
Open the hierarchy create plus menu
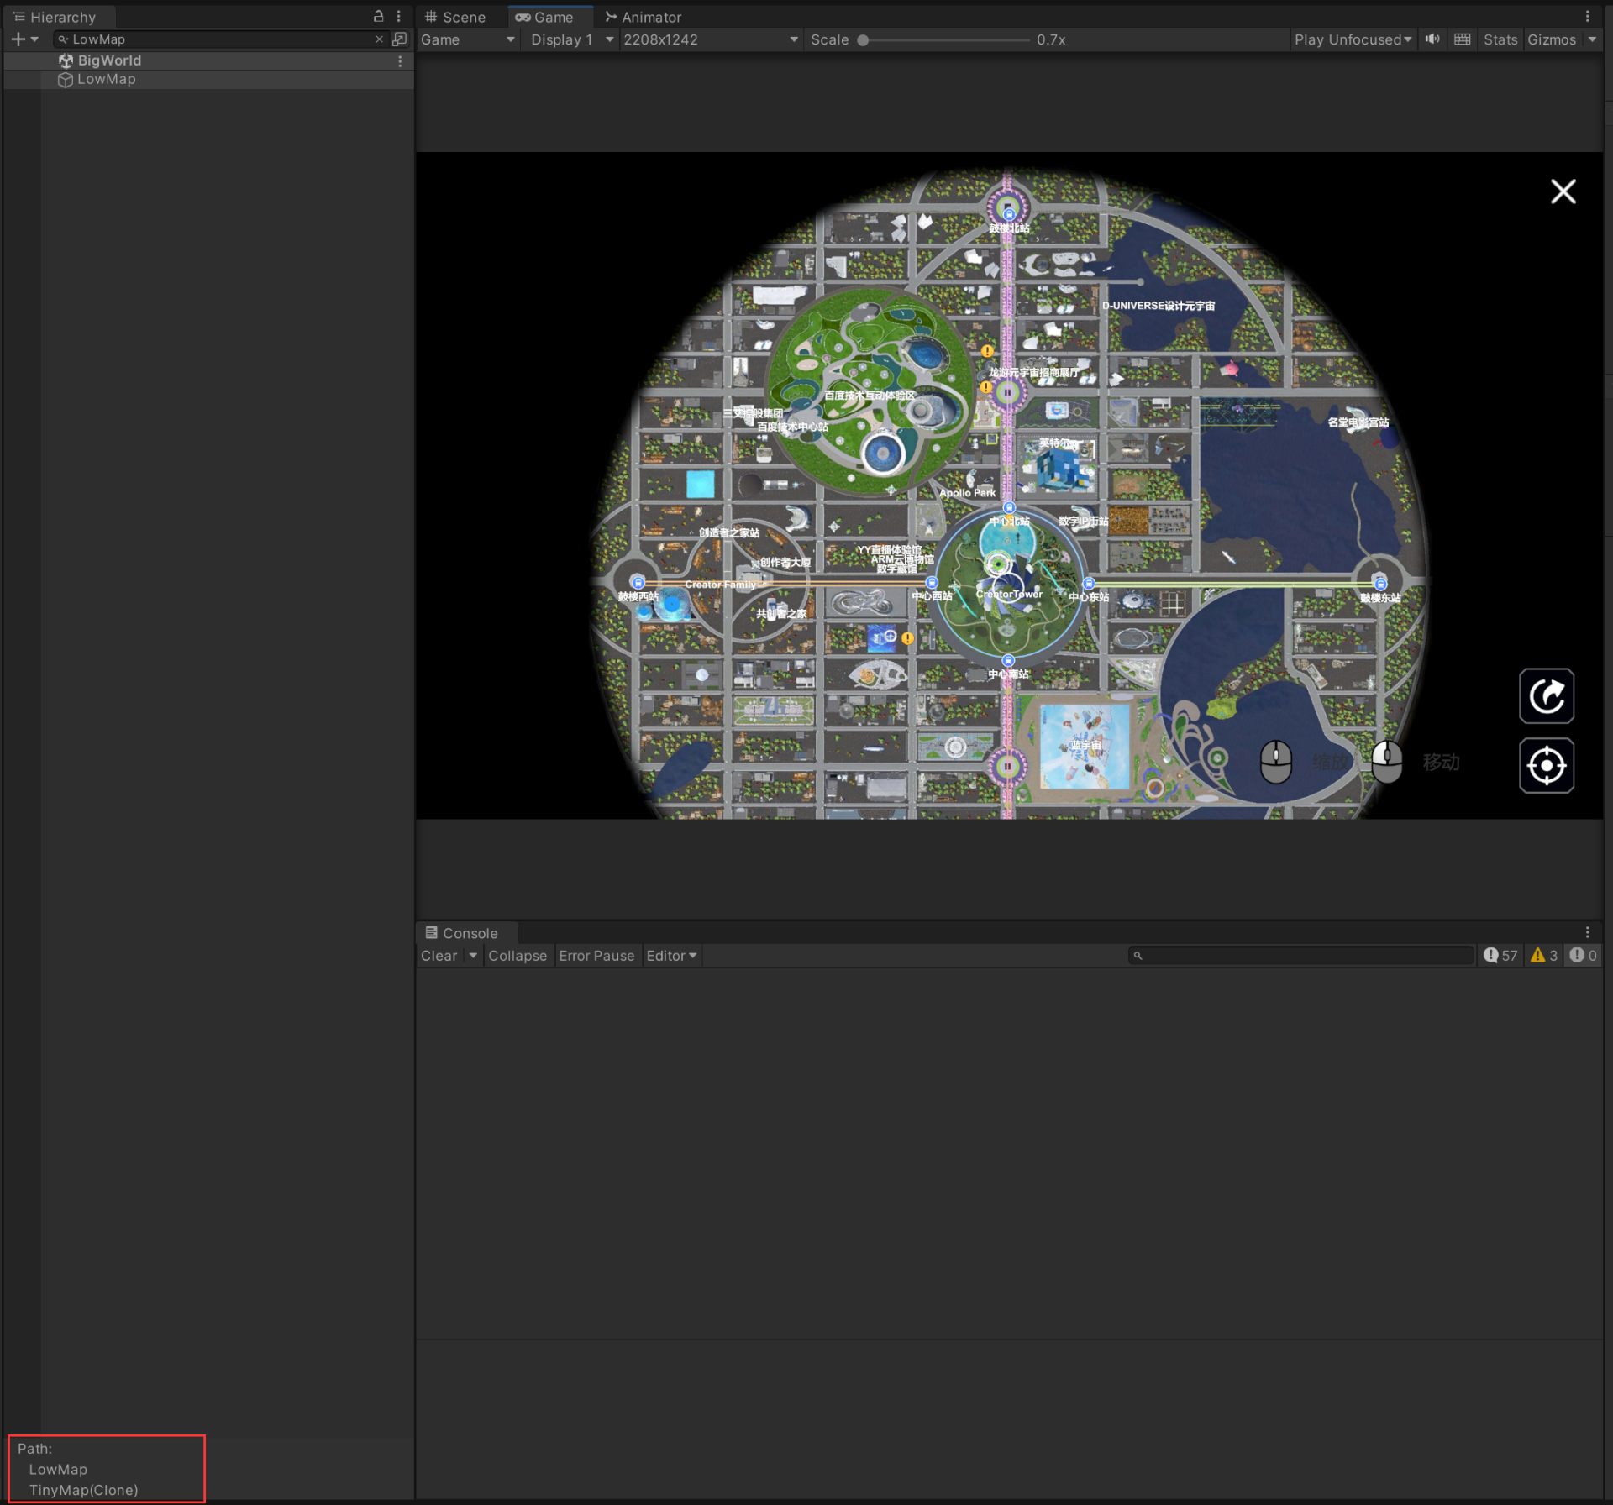pos(18,39)
